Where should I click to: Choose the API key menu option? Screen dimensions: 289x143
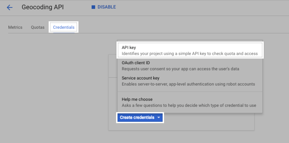129,47
